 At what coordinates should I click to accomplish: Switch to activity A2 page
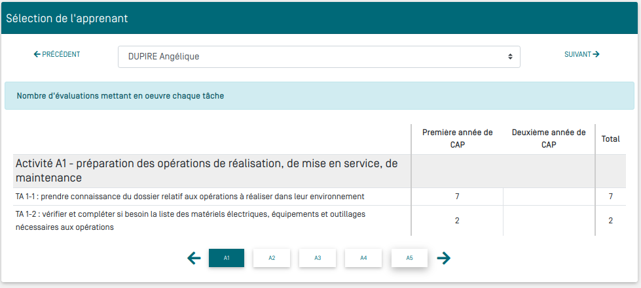tap(272, 258)
